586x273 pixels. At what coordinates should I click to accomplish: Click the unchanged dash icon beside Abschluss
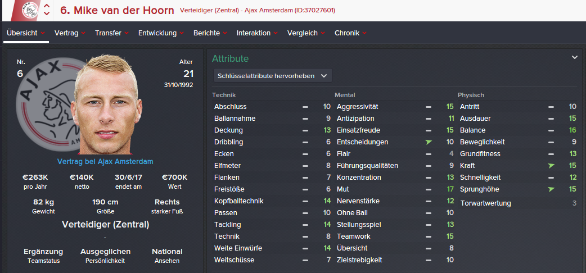coord(305,107)
